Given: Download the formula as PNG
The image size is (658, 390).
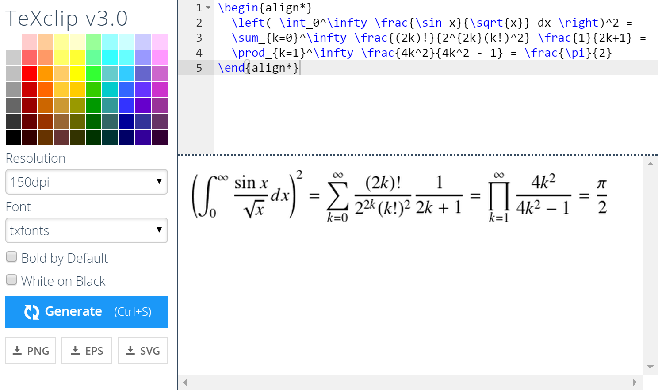Looking at the screenshot, I should pyautogui.click(x=31, y=351).
